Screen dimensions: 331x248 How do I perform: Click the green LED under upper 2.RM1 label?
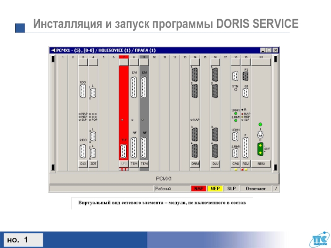click(x=235, y=120)
